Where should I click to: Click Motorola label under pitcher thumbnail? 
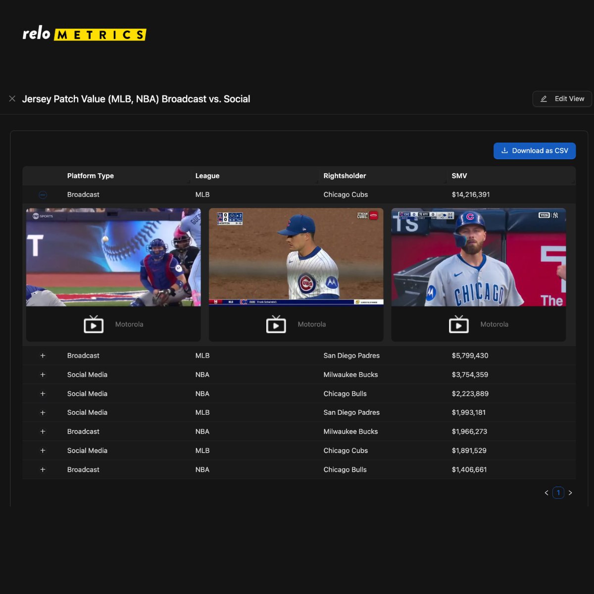tap(312, 324)
